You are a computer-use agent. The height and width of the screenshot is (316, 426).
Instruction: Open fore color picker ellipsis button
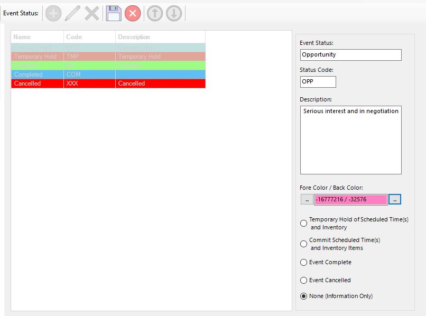pyautogui.click(x=307, y=200)
